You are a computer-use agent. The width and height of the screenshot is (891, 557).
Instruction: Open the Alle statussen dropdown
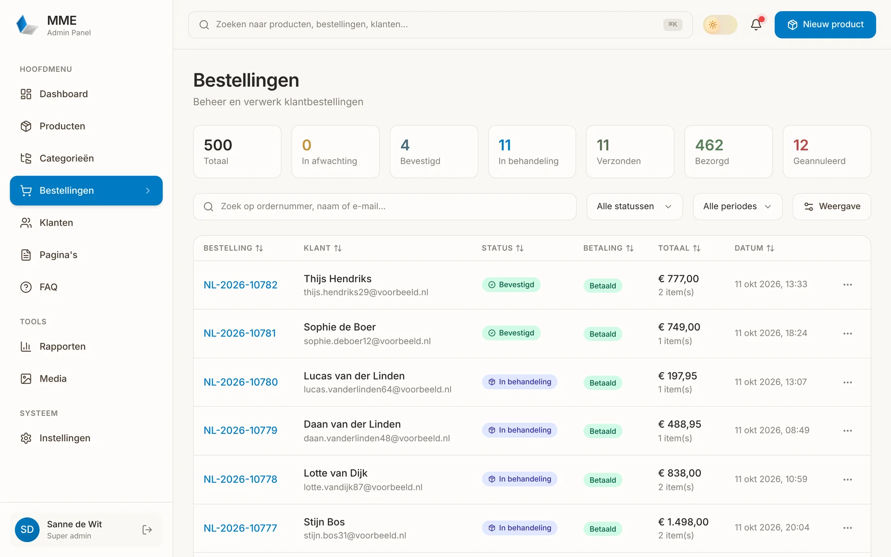pyautogui.click(x=634, y=207)
